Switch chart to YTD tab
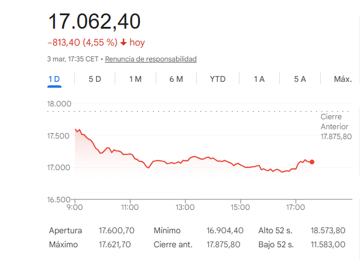Viewport: 360px width, 259px height. (x=218, y=79)
